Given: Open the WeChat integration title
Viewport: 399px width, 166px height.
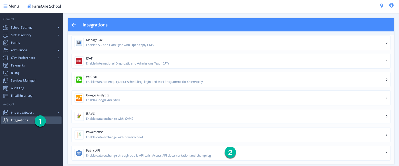Looking at the screenshot, I should [x=91, y=77].
